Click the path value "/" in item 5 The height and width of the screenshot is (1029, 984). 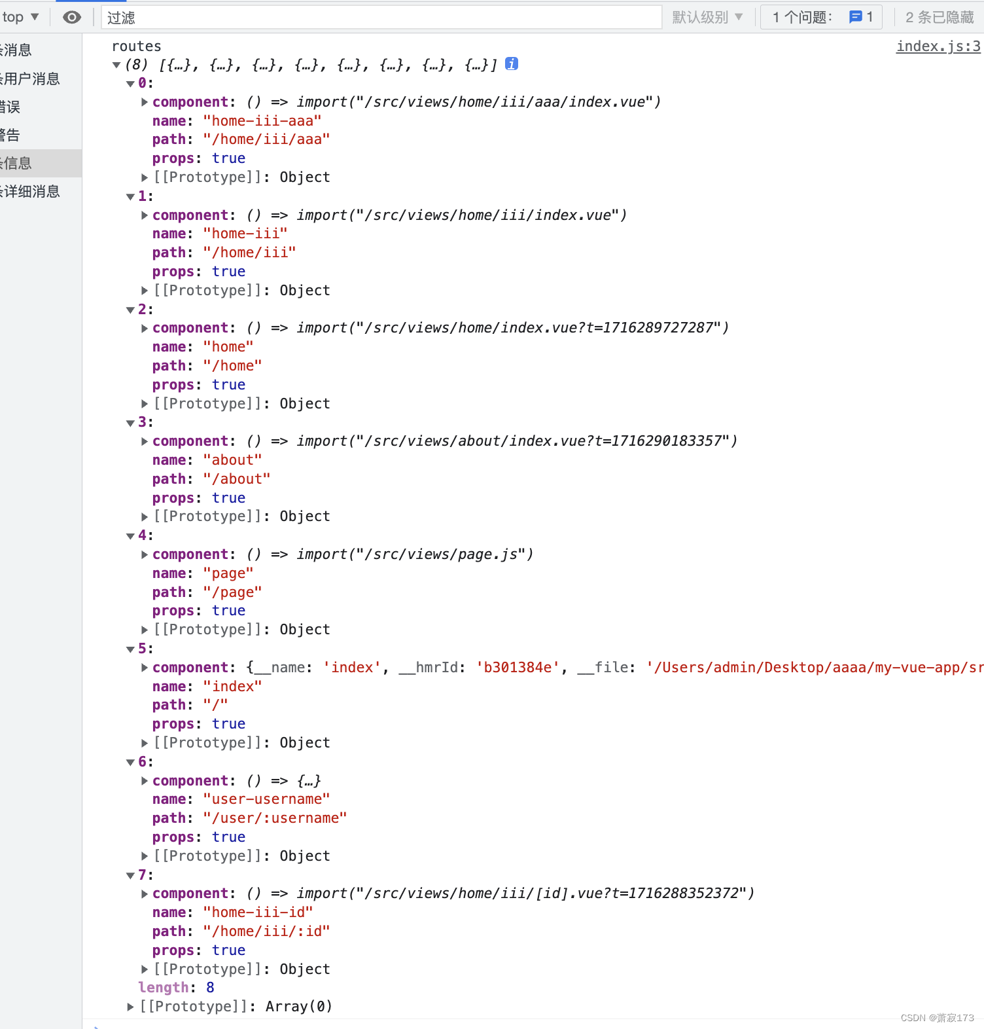coord(215,705)
